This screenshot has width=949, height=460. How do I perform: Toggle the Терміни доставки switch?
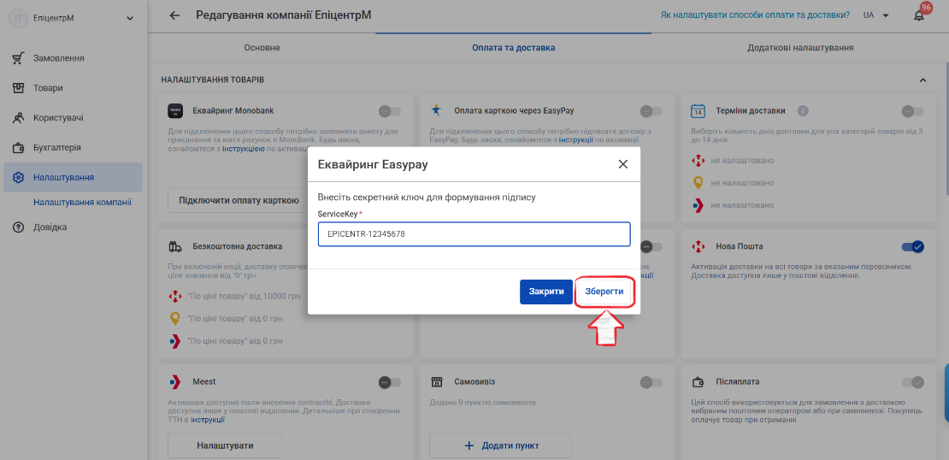[x=912, y=111]
